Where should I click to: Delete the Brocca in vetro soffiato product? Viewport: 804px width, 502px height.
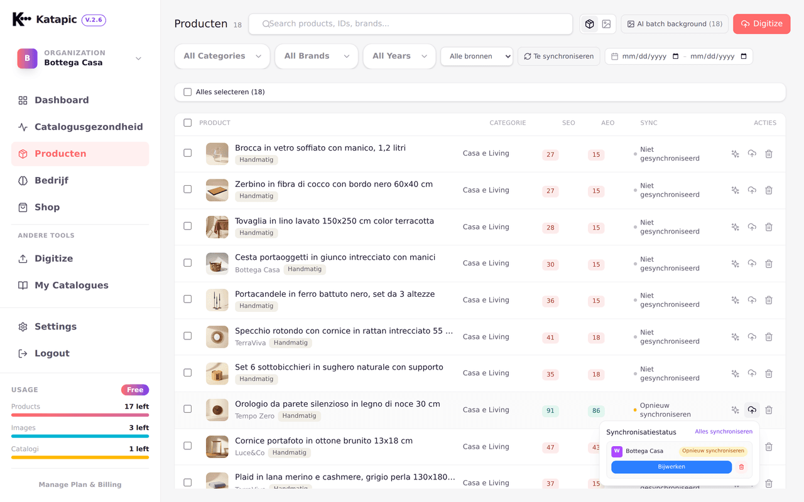pos(769,154)
